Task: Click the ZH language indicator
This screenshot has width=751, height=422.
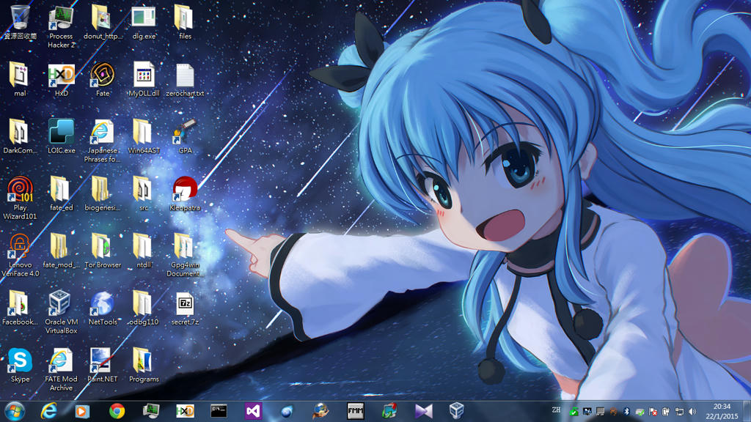Action: click(x=556, y=410)
